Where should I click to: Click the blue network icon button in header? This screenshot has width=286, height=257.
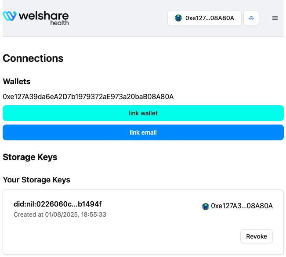[x=251, y=18]
